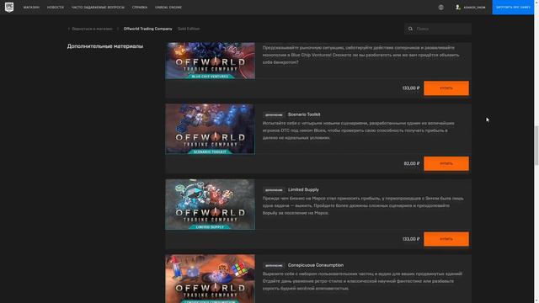This screenshot has width=539, height=303.
Task: Click the blue download Epic Games button
Action: click(513, 8)
